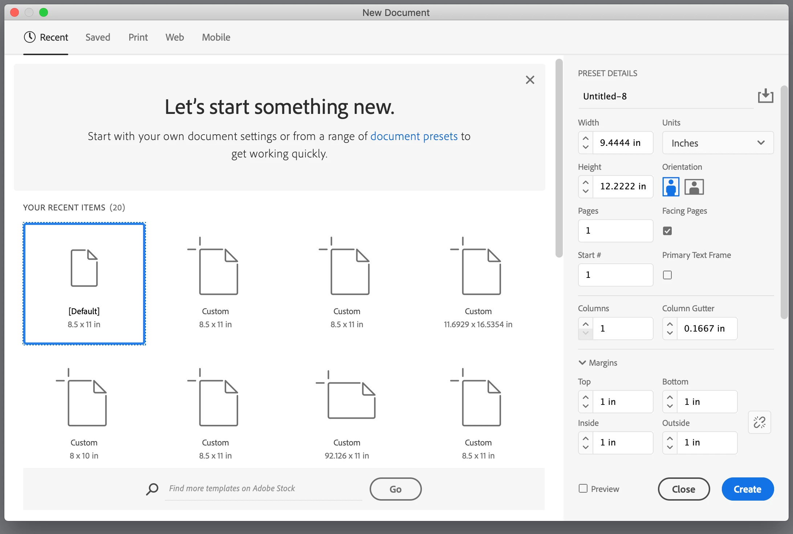Enable the Primary Text Frame checkbox
The height and width of the screenshot is (534, 793).
pyautogui.click(x=667, y=275)
